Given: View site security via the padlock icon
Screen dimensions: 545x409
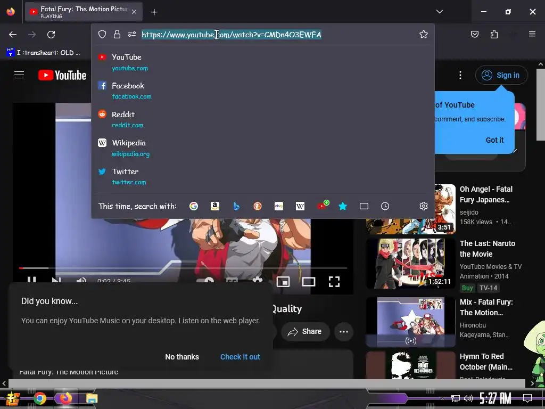Looking at the screenshot, I should pos(117,35).
